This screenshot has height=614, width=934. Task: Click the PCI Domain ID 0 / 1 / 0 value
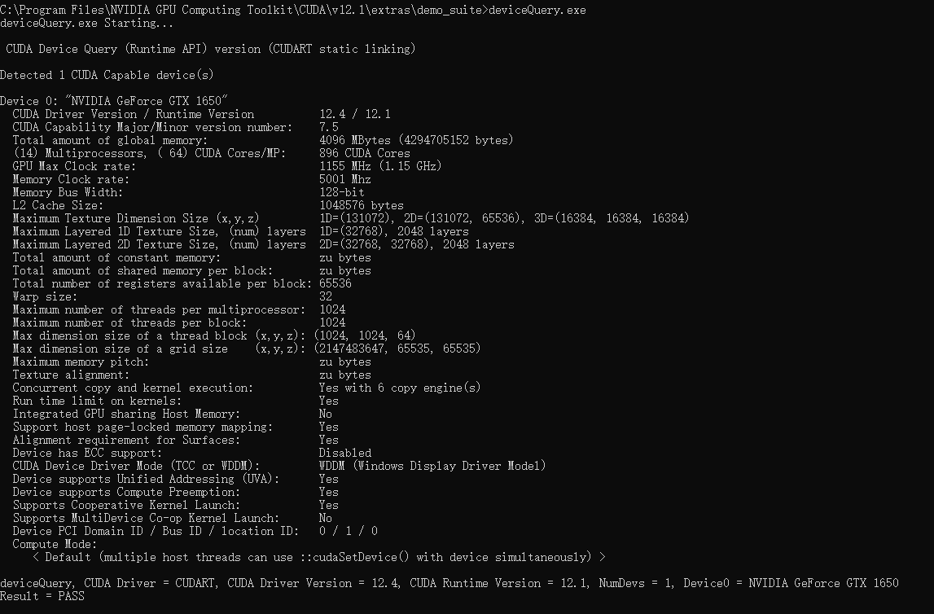point(349,531)
